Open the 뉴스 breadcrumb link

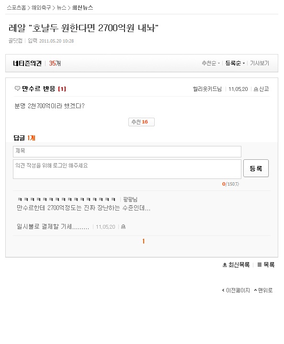tap(61, 8)
